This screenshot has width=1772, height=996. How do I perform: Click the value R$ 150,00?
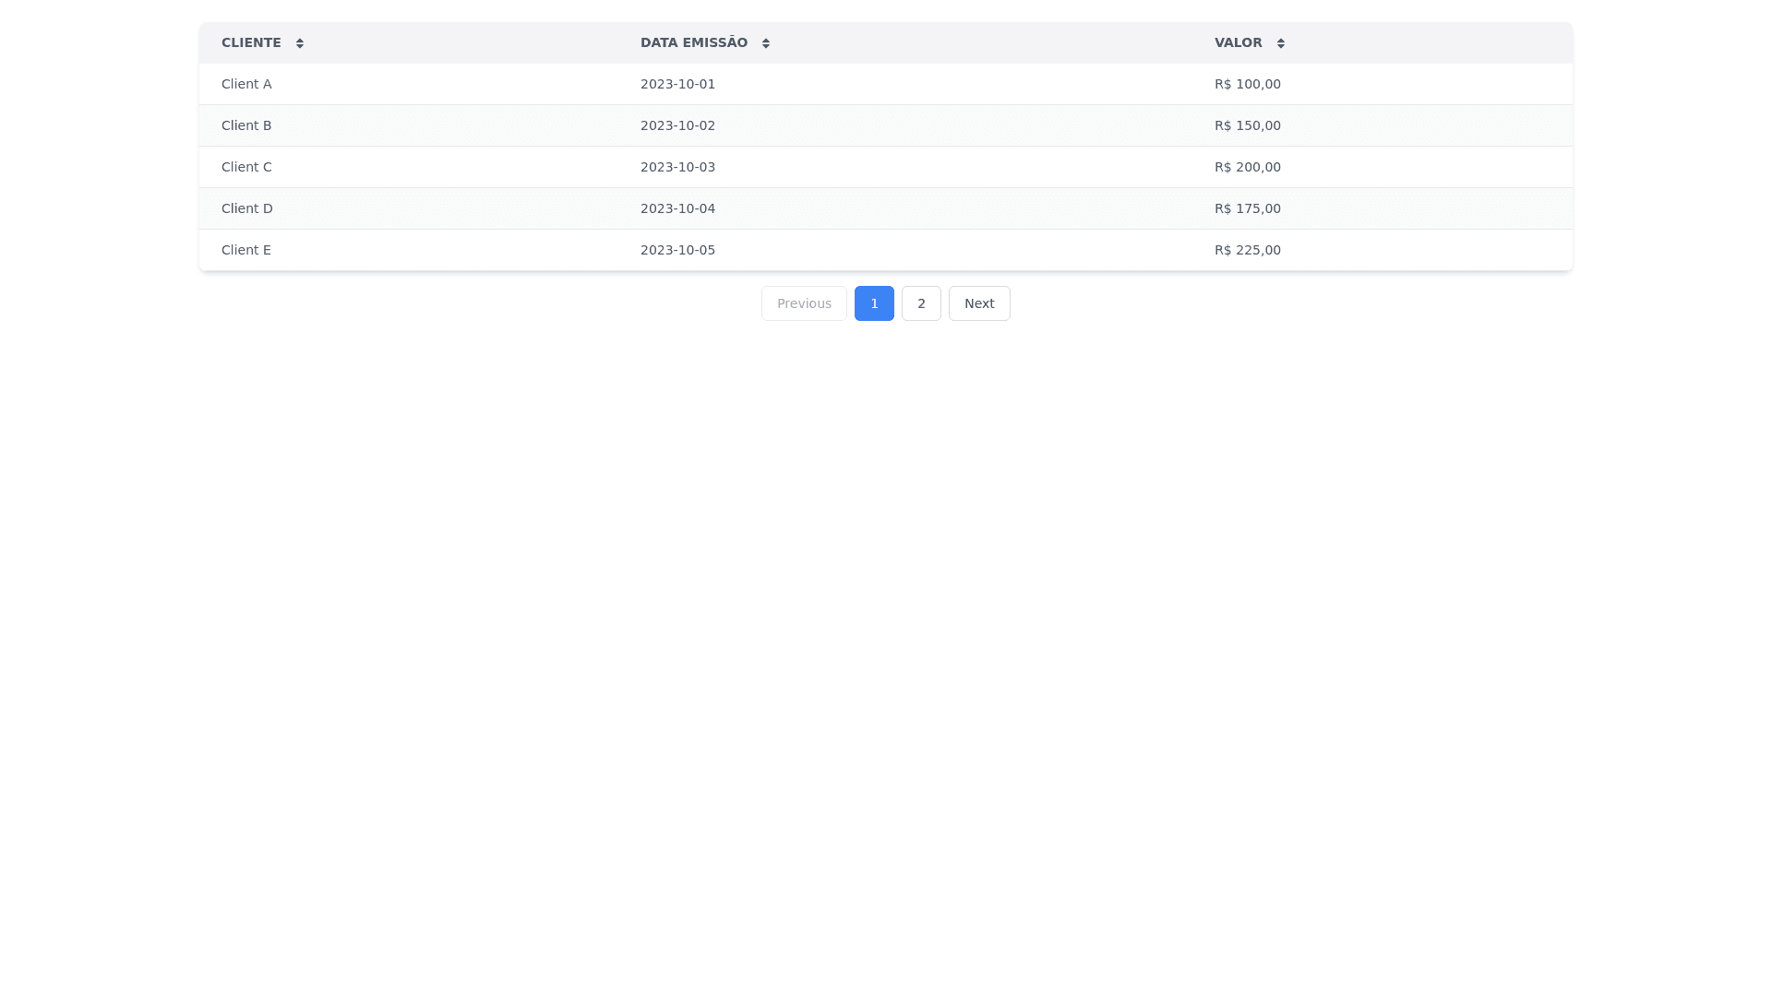point(1247,125)
